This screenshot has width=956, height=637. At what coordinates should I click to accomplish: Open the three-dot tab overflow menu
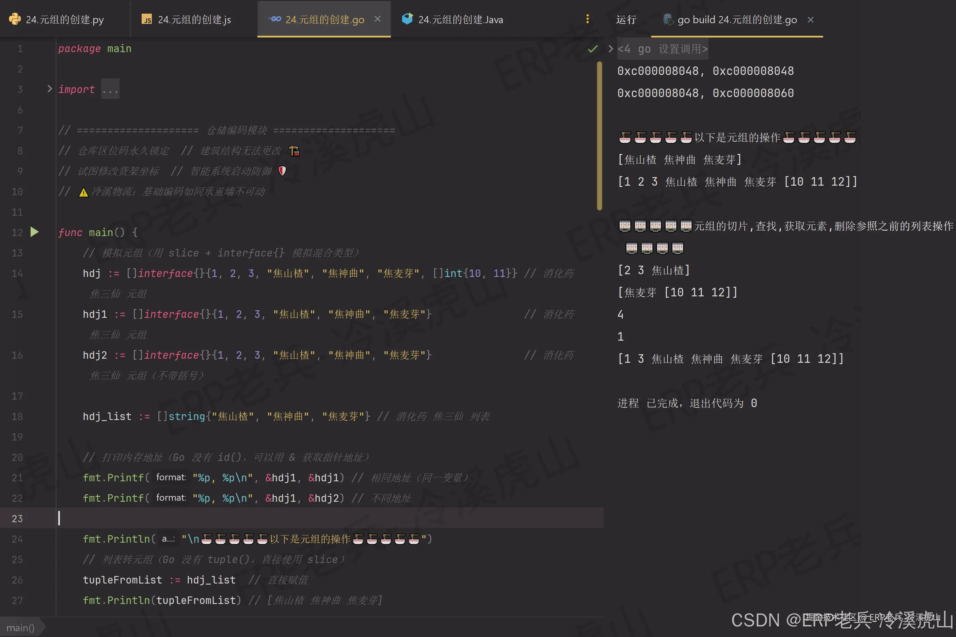587,18
